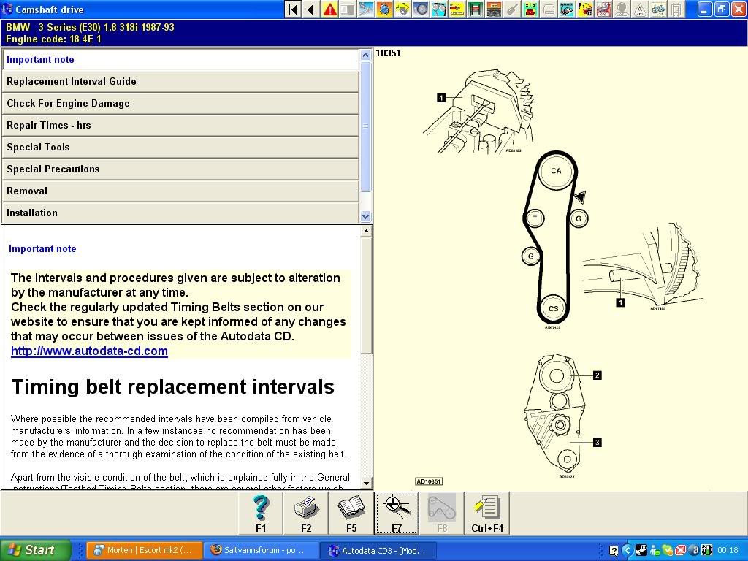Image resolution: width=748 pixels, height=561 pixels.
Task: Click the Timing belt replacement intervals heading
Action: coord(172,387)
